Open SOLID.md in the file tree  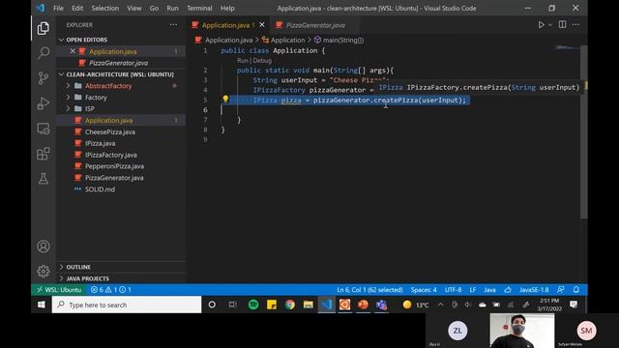pyautogui.click(x=121, y=189)
